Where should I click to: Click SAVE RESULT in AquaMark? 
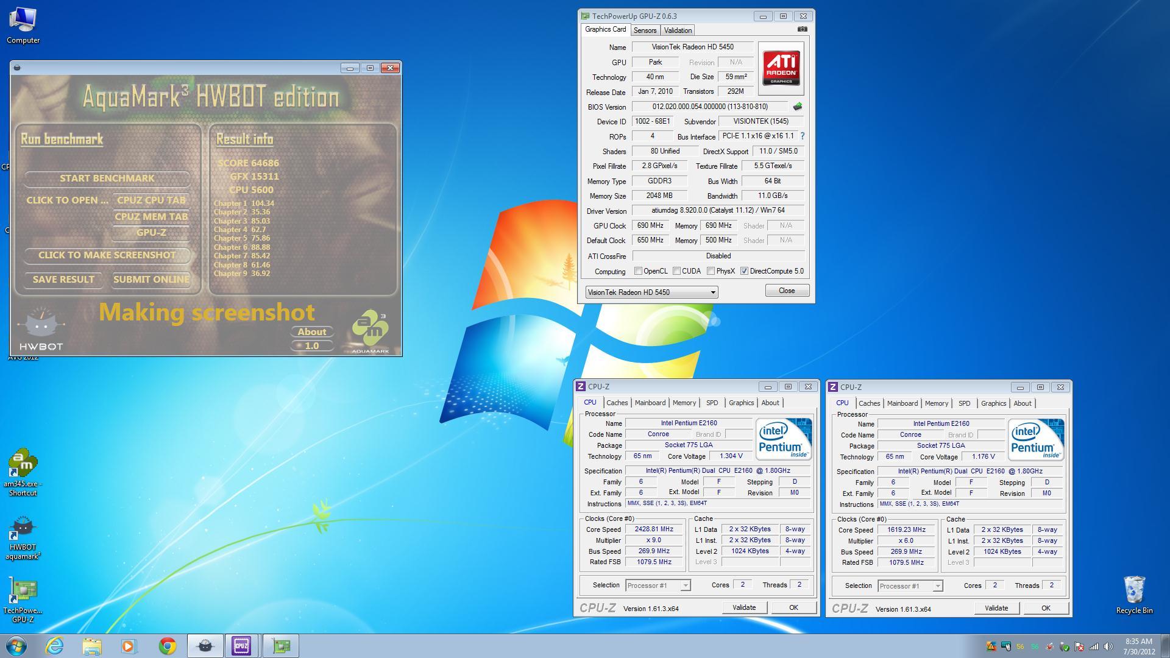click(x=63, y=280)
